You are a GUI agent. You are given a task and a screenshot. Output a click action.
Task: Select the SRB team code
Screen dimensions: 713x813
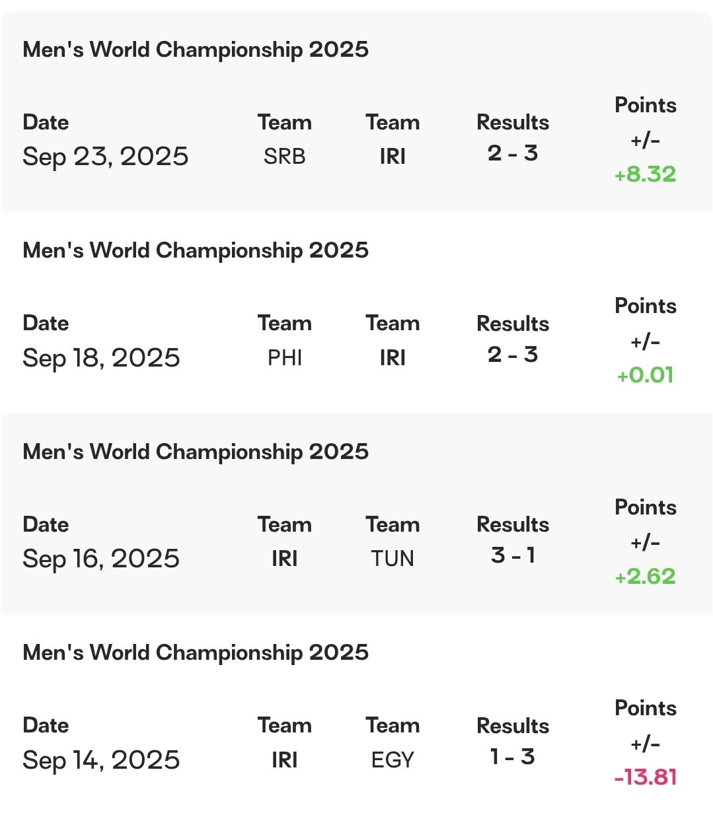tap(284, 157)
